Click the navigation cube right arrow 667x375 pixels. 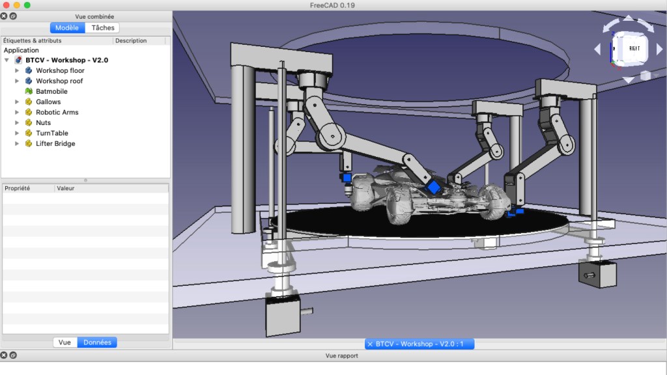click(x=659, y=49)
